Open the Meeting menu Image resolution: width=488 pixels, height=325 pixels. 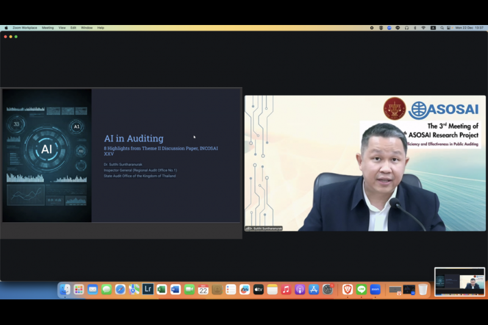point(48,28)
